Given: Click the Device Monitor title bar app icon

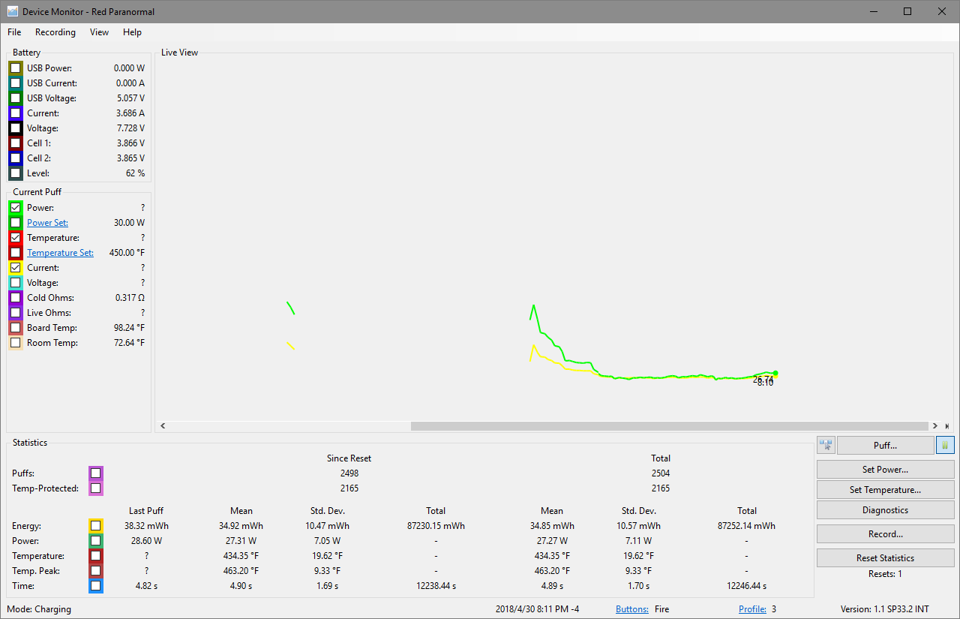Looking at the screenshot, I should pyautogui.click(x=12, y=11).
